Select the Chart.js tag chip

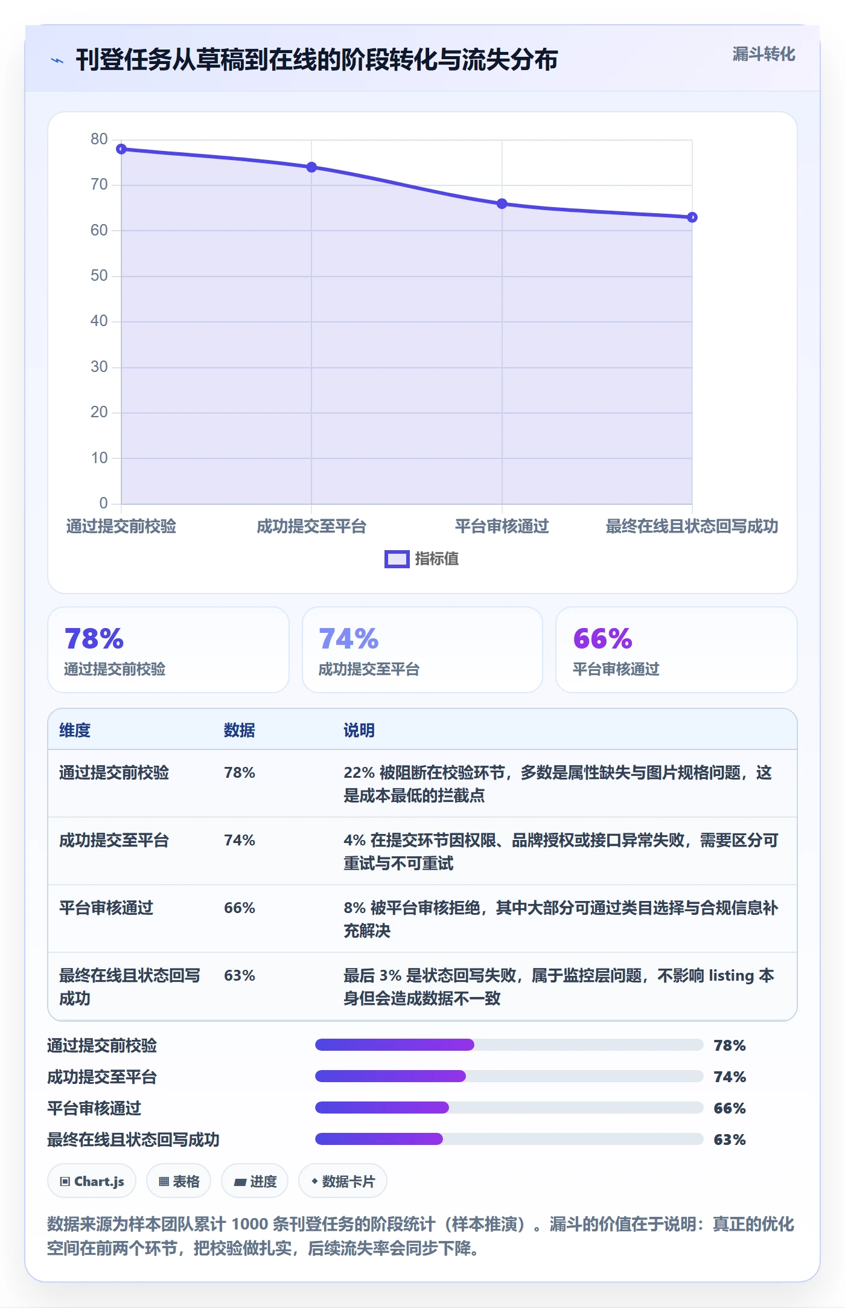click(92, 1181)
